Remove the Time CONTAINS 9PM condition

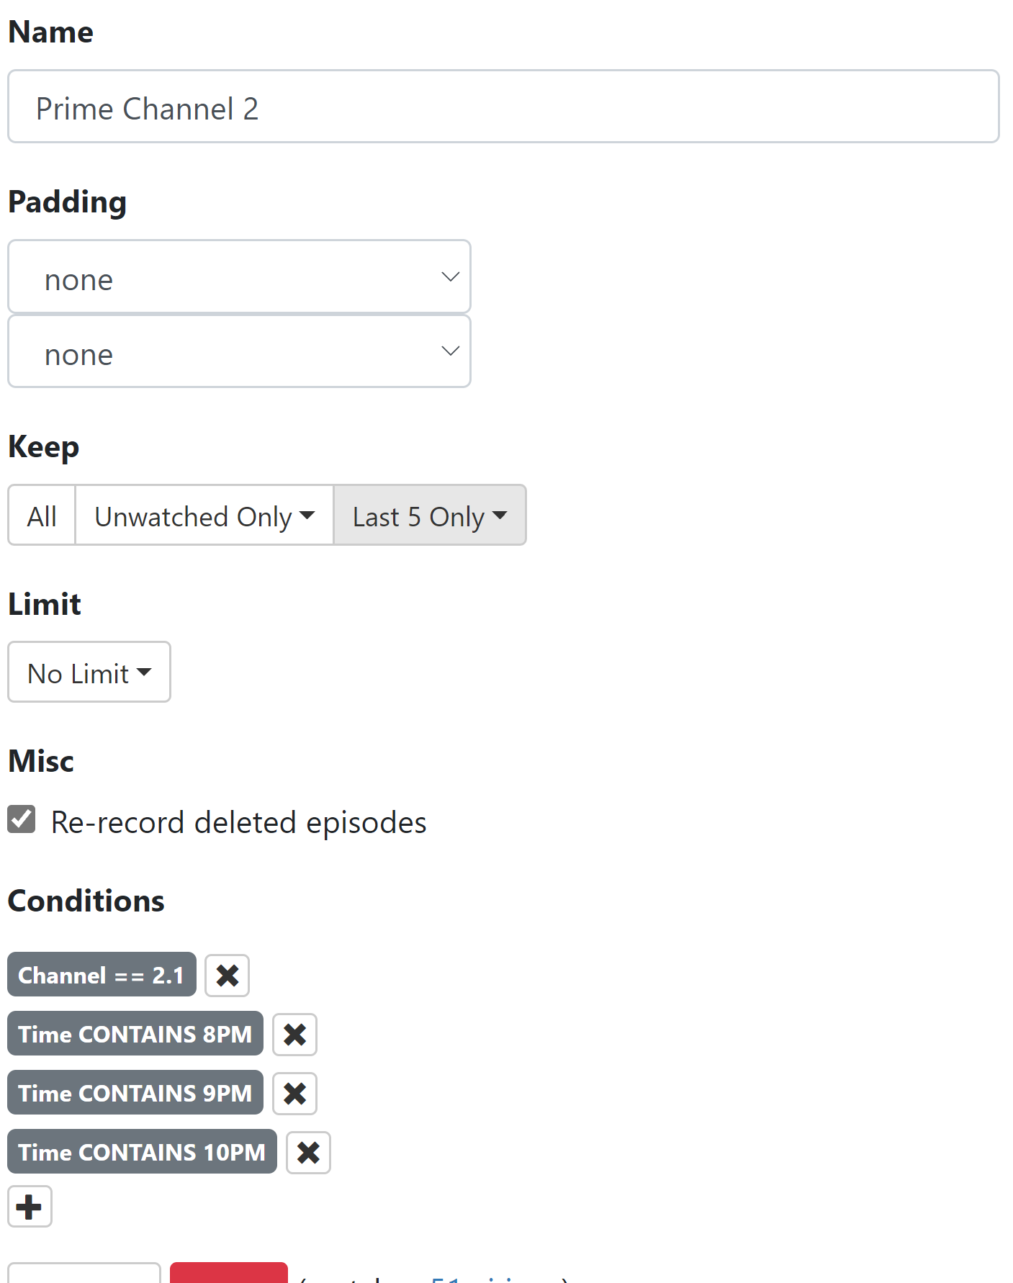pyautogui.click(x=294, y=1094)
